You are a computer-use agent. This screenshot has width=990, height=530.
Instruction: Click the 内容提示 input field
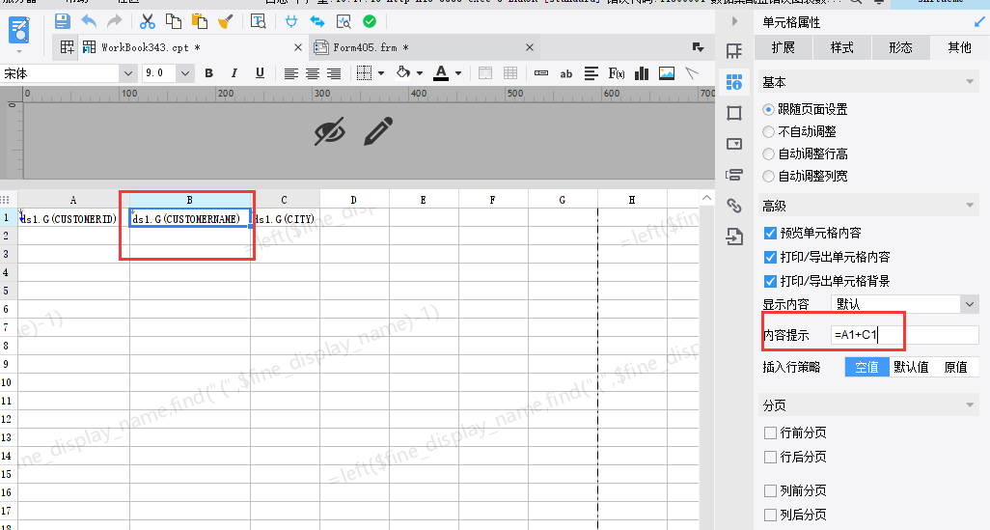905,335
